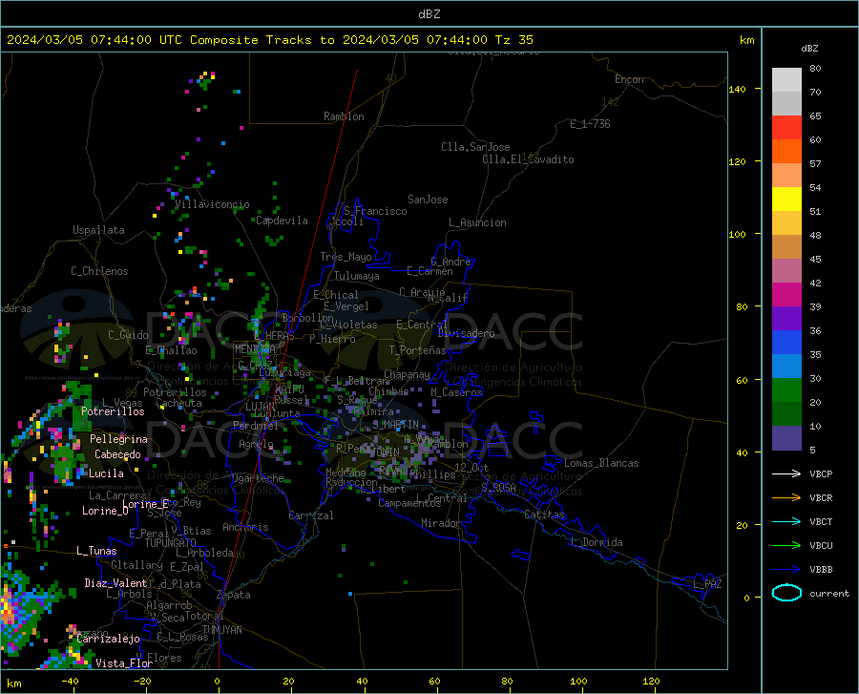
Task: Click the 'Mirador' map label
Action: click(440, 523)
